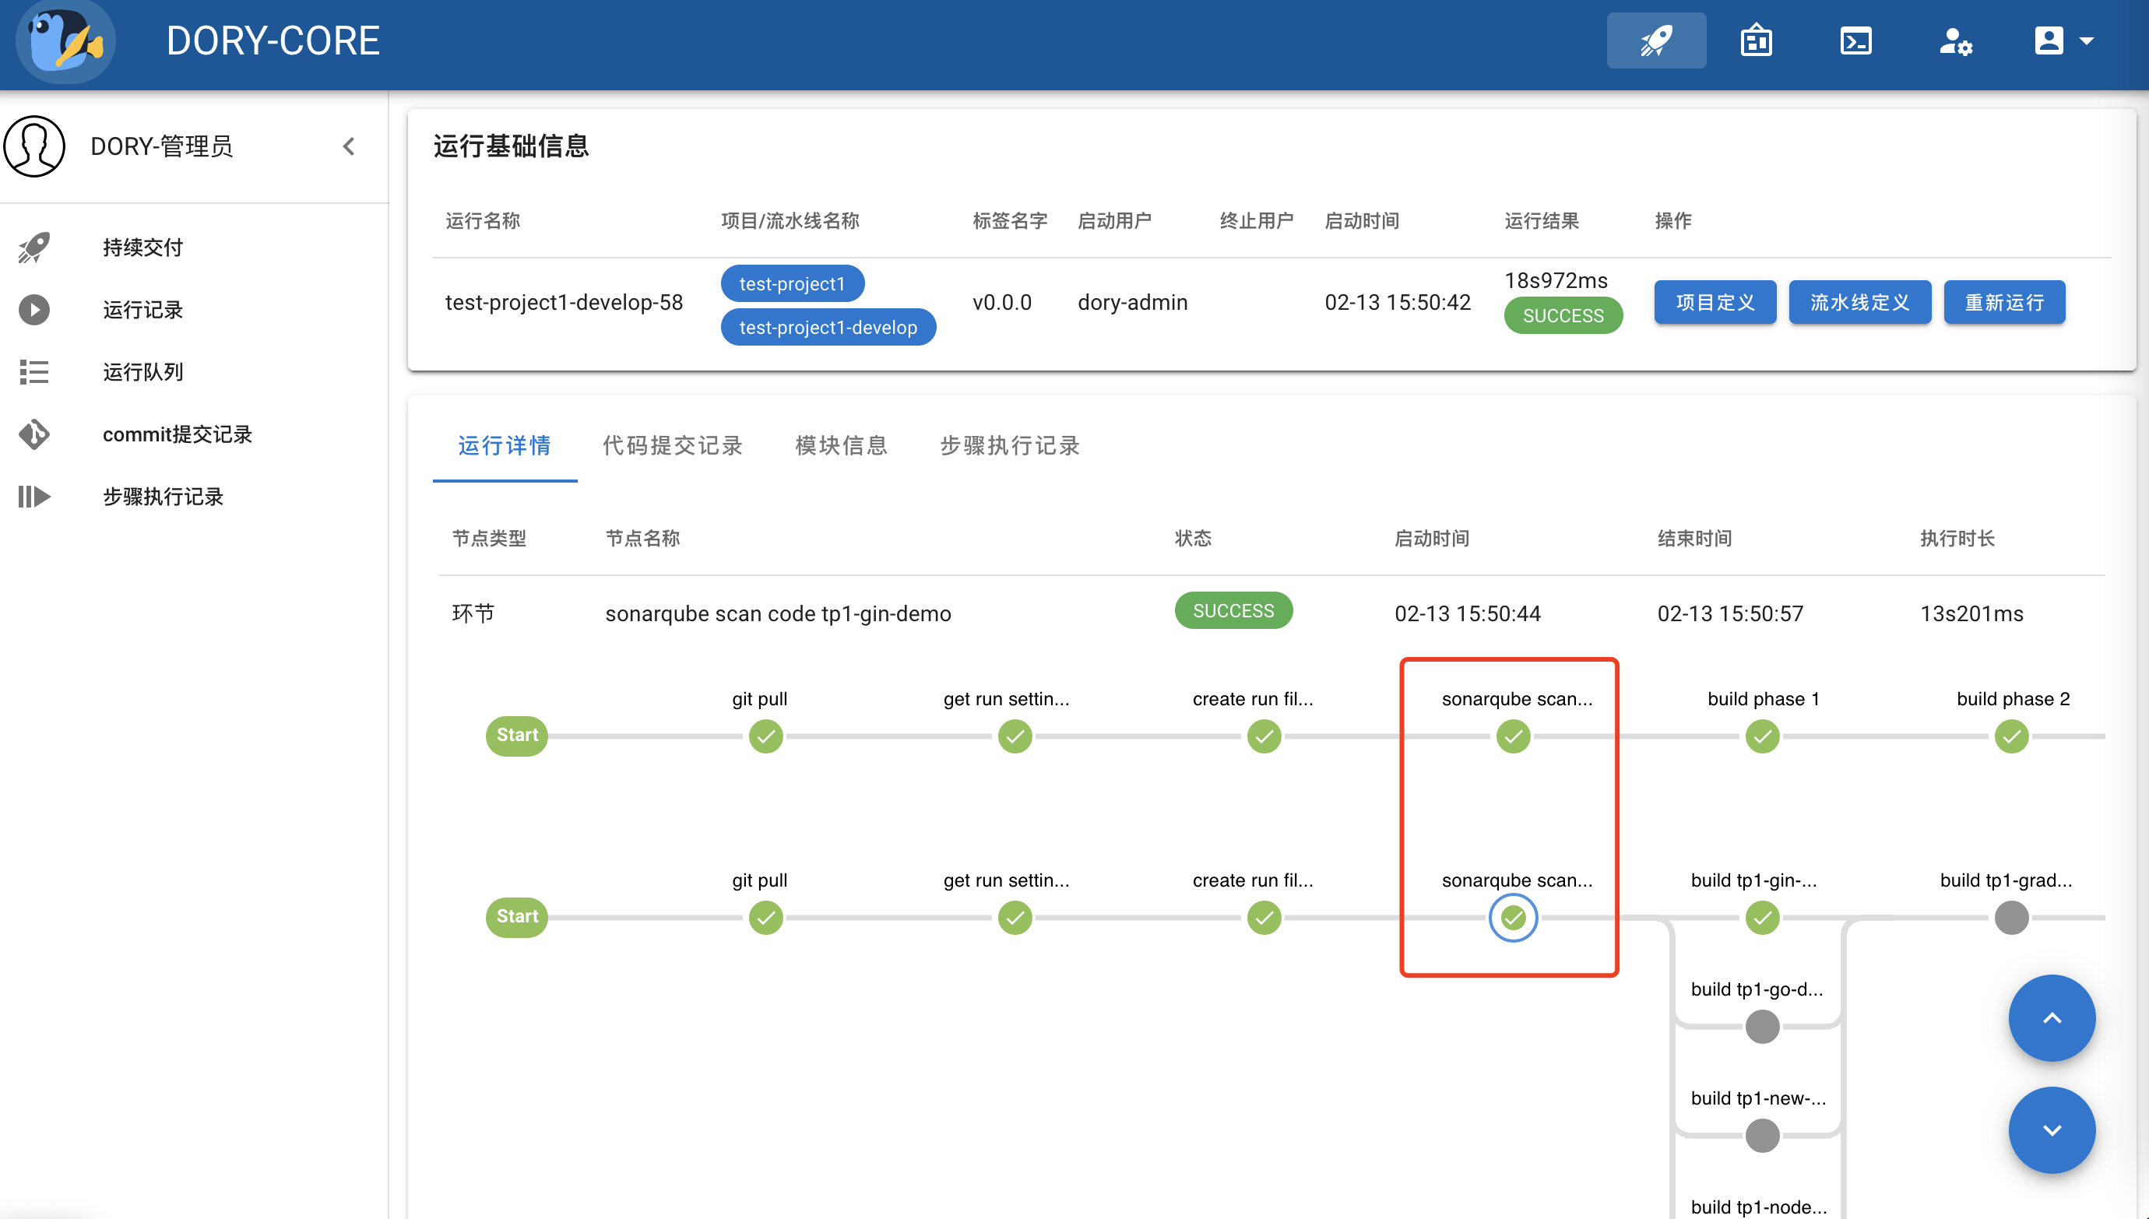Switch to the 代码提交记录 tab

(x=672, y=446)
